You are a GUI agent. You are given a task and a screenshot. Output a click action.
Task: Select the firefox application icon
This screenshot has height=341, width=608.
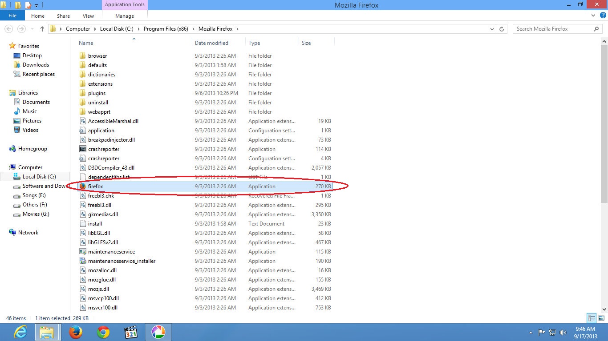pos(82,186)
